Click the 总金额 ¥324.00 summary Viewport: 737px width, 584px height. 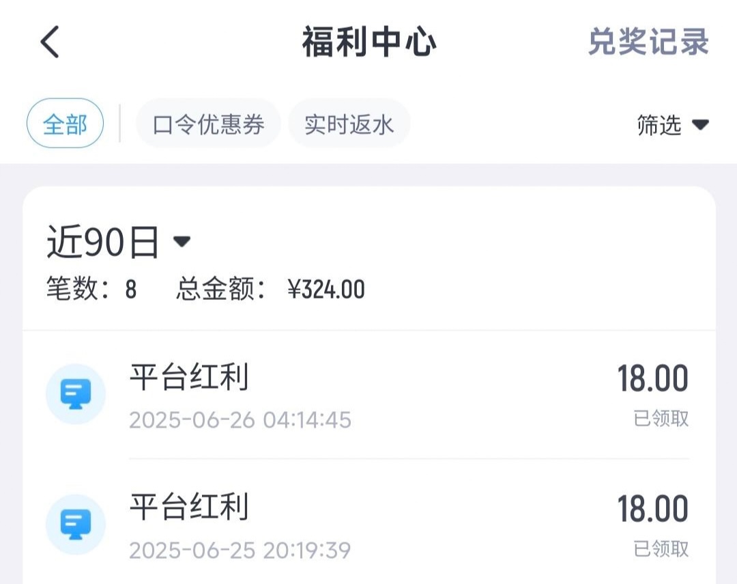point(270,290)
